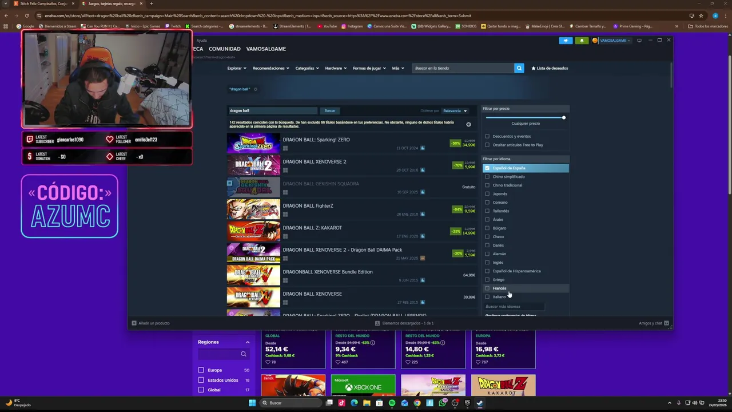
Task: Open Spotify from the taskbar
Action: (392, 403)
